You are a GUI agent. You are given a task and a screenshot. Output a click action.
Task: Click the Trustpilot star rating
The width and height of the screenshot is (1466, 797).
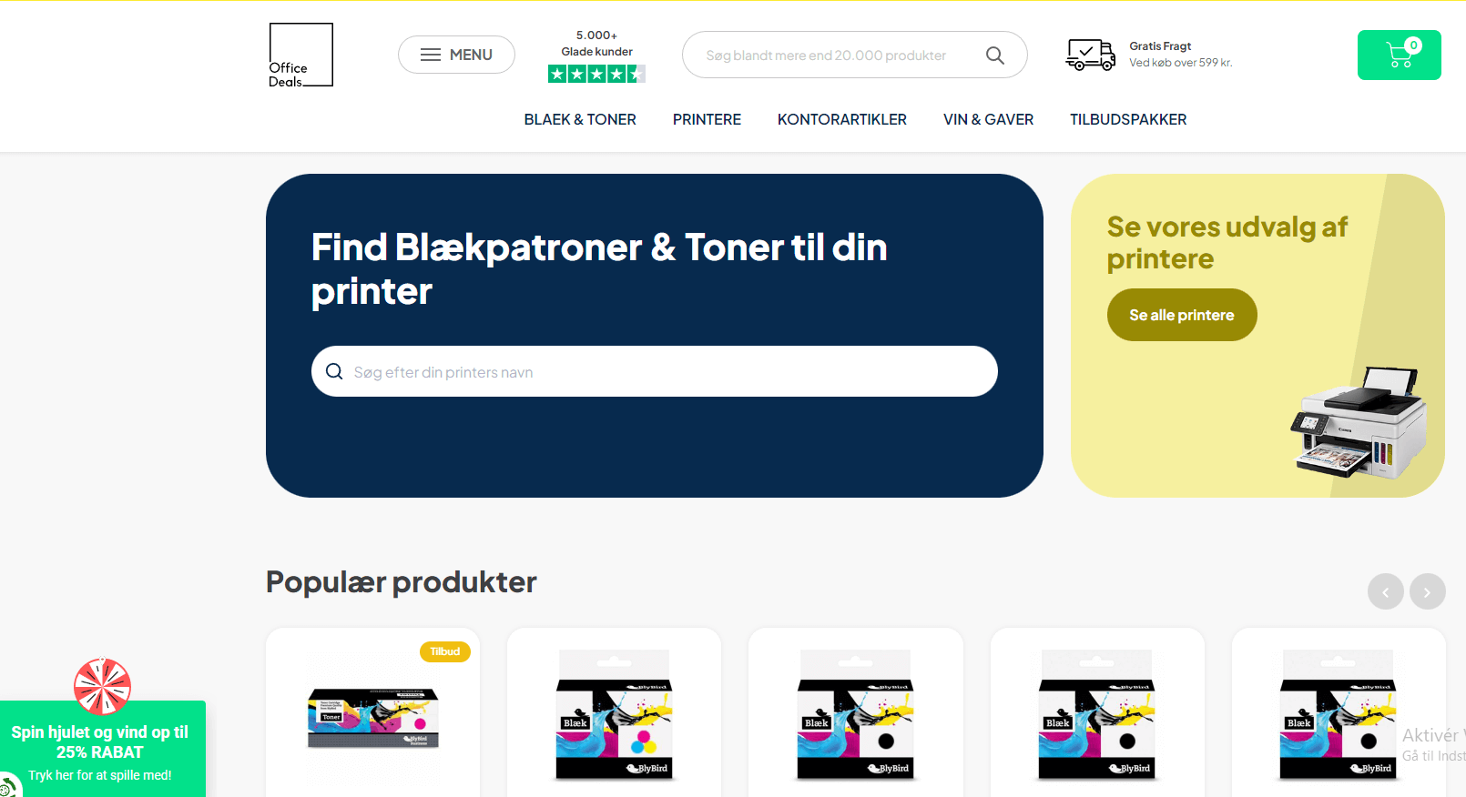pyautogui.click(x=596, y=74)
